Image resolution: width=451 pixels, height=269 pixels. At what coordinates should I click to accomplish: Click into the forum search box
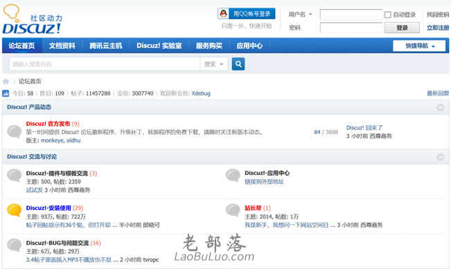pos(105,64)
